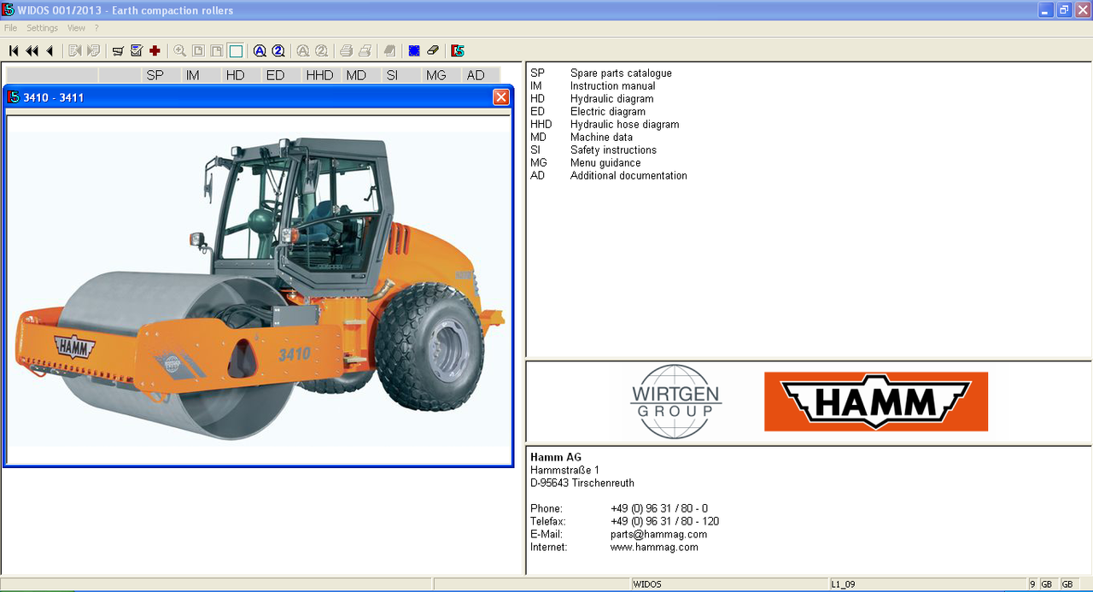Click telefax number ending in 120
1093x592 pixels.
(x=664, y=522)
